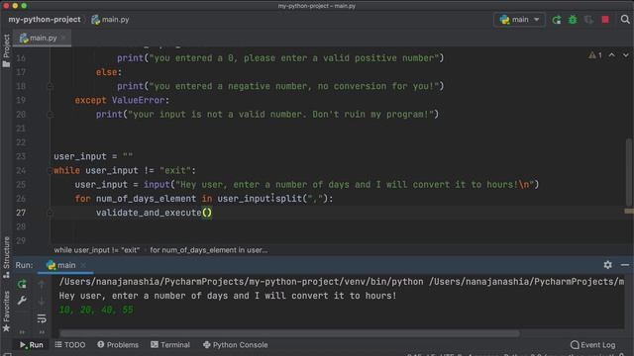Screen dimensions: 634x356
Task: Run with coverage icon in the toolbar
Action: tap(588, 20)
